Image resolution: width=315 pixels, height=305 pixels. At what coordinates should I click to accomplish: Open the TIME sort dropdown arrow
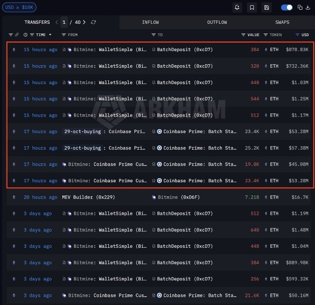50,35
